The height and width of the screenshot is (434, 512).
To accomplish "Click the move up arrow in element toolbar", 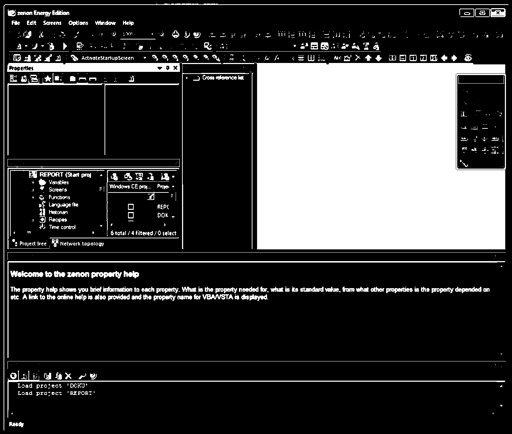I will (x=368, y=58).
